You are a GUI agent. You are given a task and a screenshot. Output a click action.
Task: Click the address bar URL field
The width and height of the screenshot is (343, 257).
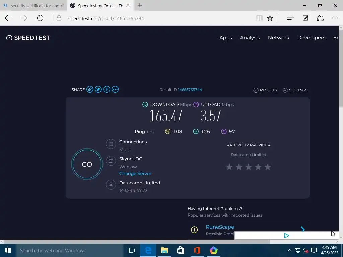pyautogui.click(x=153, y=19)
